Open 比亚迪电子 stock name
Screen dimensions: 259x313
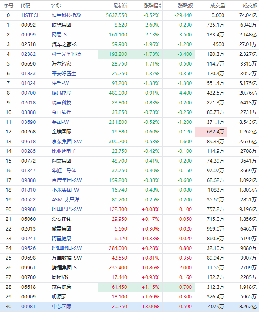(x=64, y=151)
